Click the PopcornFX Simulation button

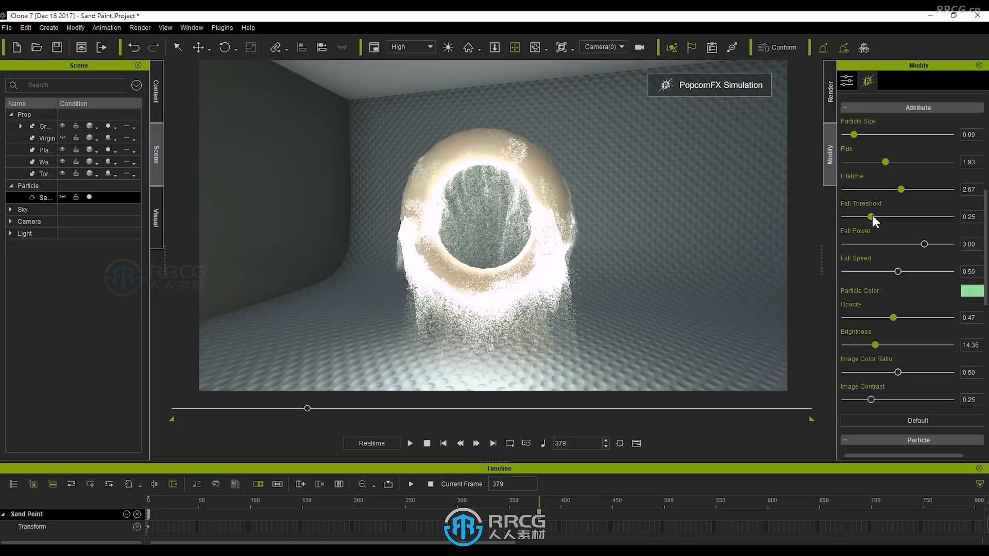[709, 85]
